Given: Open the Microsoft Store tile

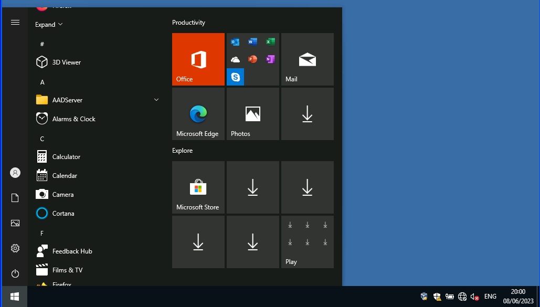Looking at the screenshot, I should point(198,187).
